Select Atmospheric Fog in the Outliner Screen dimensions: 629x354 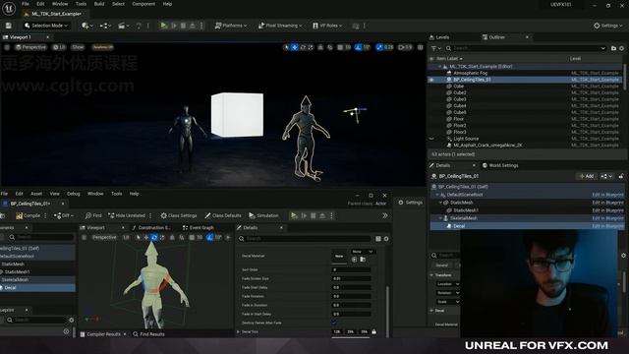click(x=470, y=73)
